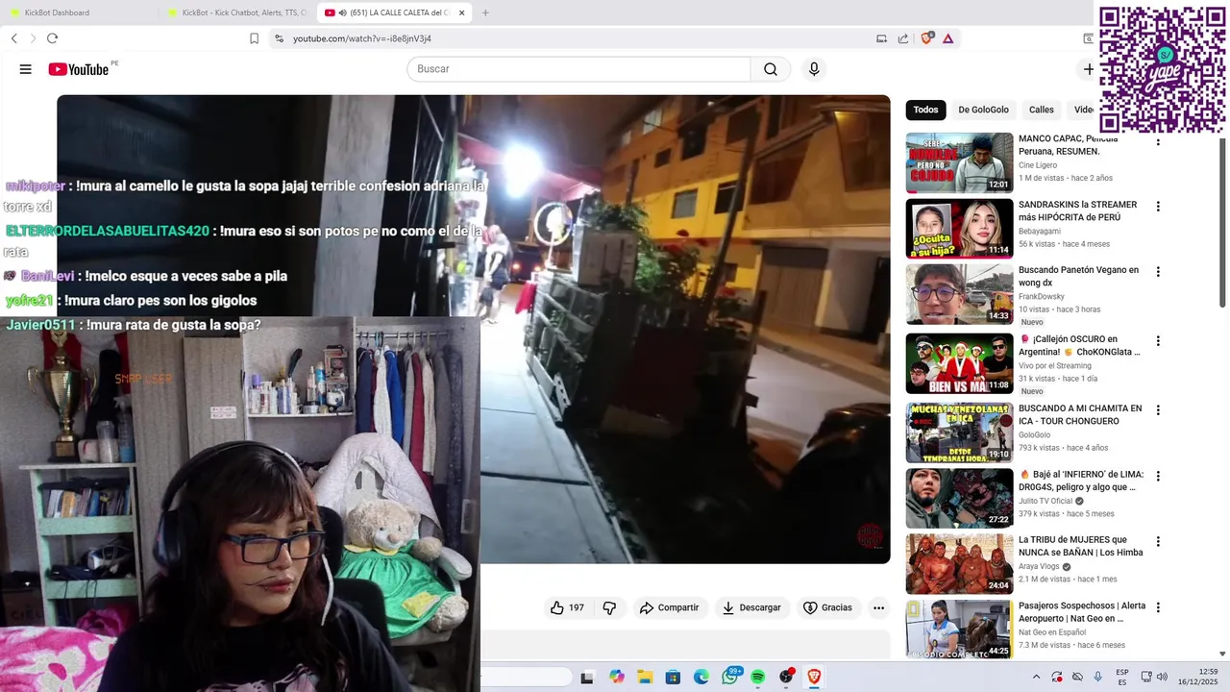Open MANCO CAPAC video thumbnail

coord(959,162)
